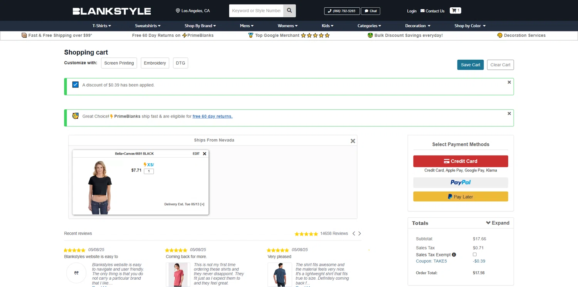This screenshot has width=578, height=287.
Task: Click the quote icon in first review
Action: tap(76, 273)
